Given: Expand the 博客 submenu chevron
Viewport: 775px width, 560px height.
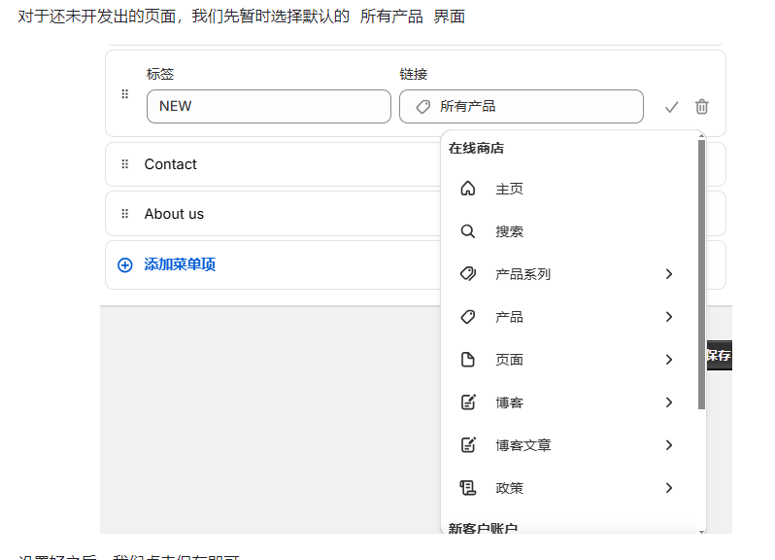Looking at the screenshot, I should click(x=669, y=402).
